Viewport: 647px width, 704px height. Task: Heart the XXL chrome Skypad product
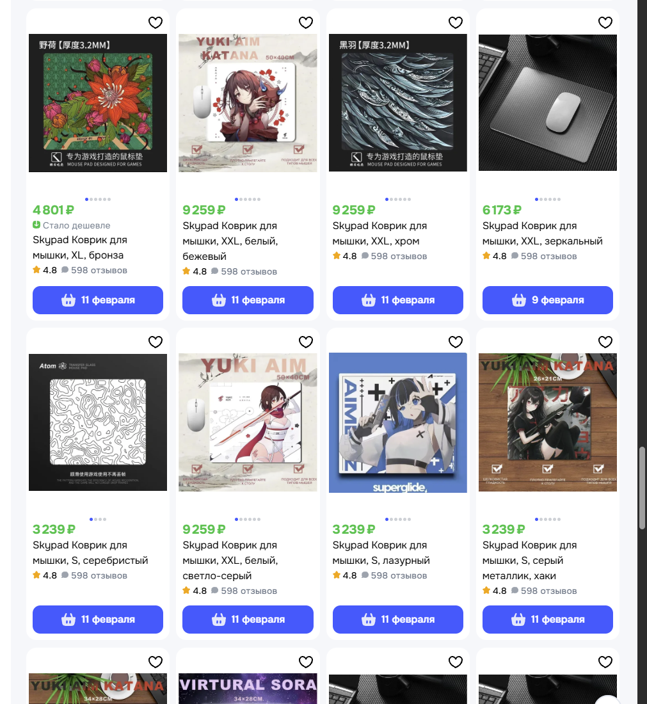coord(455,22)
